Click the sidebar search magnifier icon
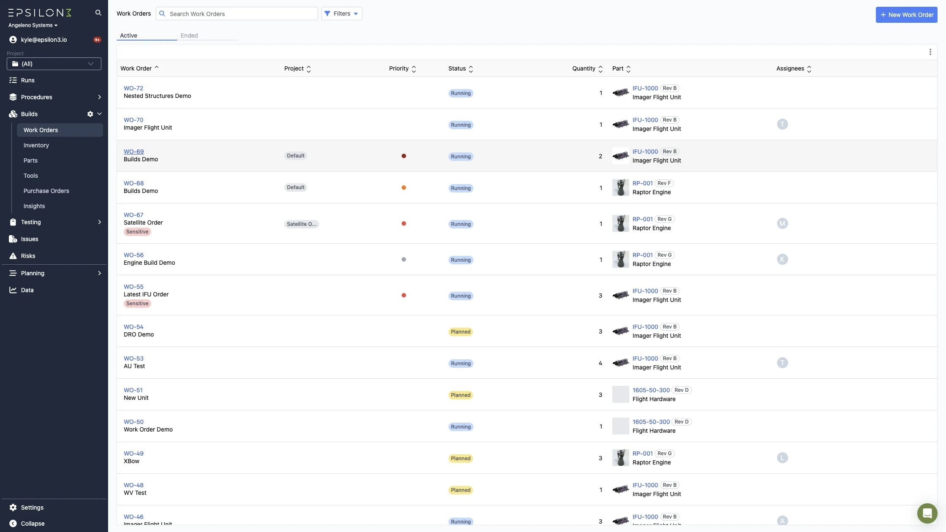 98,13
